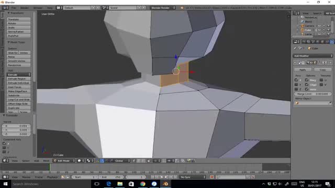Toggle the Textures V checkbox
Viewport: 335px width, 188px height.
point(321,85)
